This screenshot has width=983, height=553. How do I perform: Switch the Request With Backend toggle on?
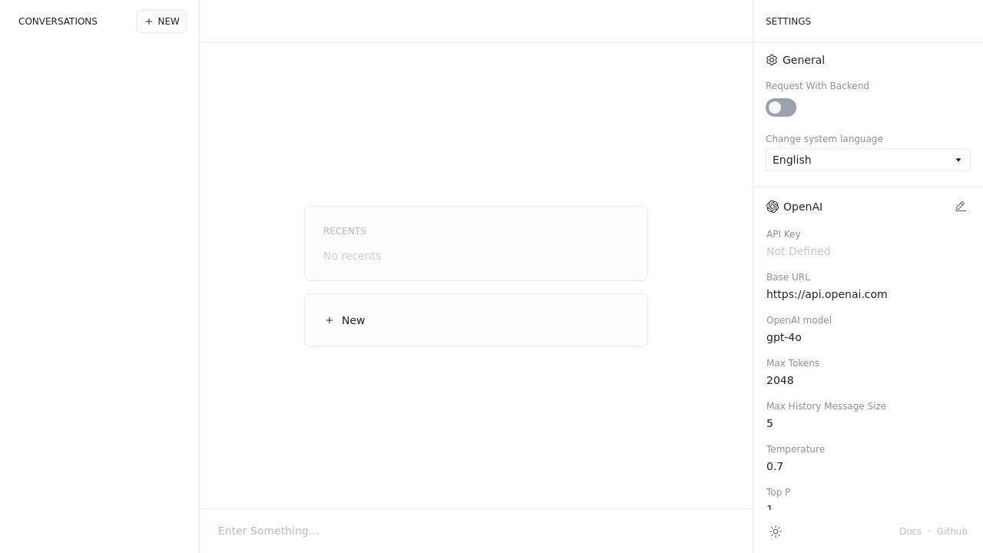point(781,108)
